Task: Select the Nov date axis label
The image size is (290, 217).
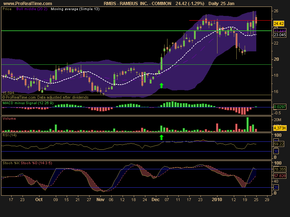Action: [x=100, y=200]
